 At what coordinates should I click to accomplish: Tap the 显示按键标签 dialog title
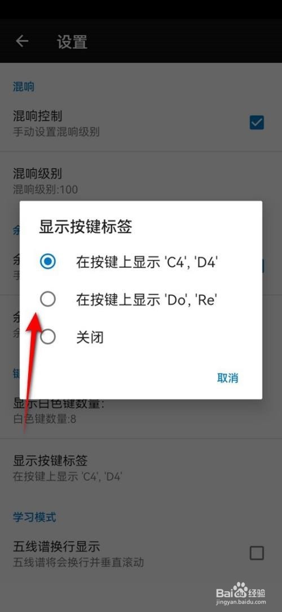[x=85, y=227]
